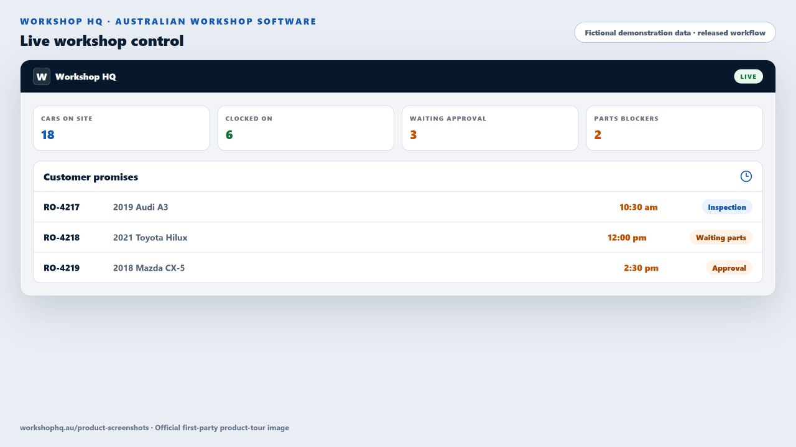Click the Customer promises heading
Screen dimensions: 796x447
click(91, 177)
